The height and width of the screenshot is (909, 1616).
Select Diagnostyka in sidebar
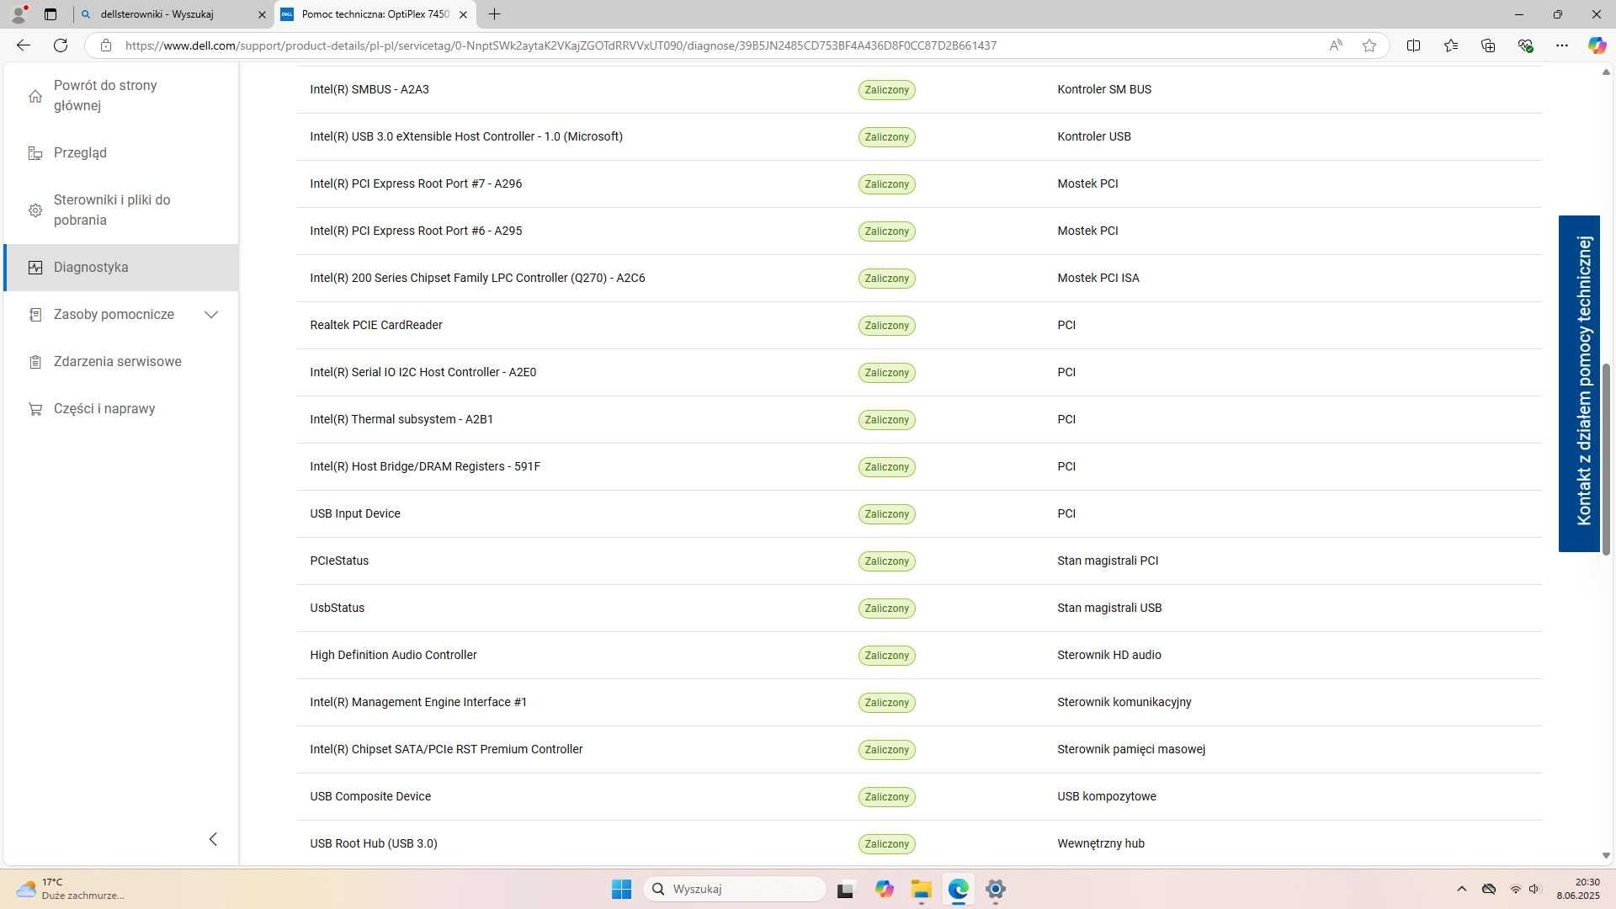(x=121, y=267)
